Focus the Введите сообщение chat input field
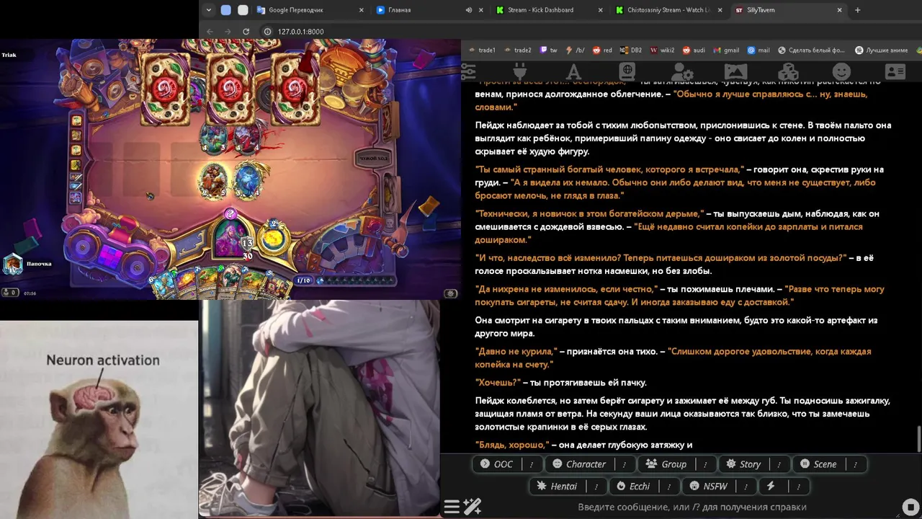This screenshot has height=519, width=922. tap(691, 507)
